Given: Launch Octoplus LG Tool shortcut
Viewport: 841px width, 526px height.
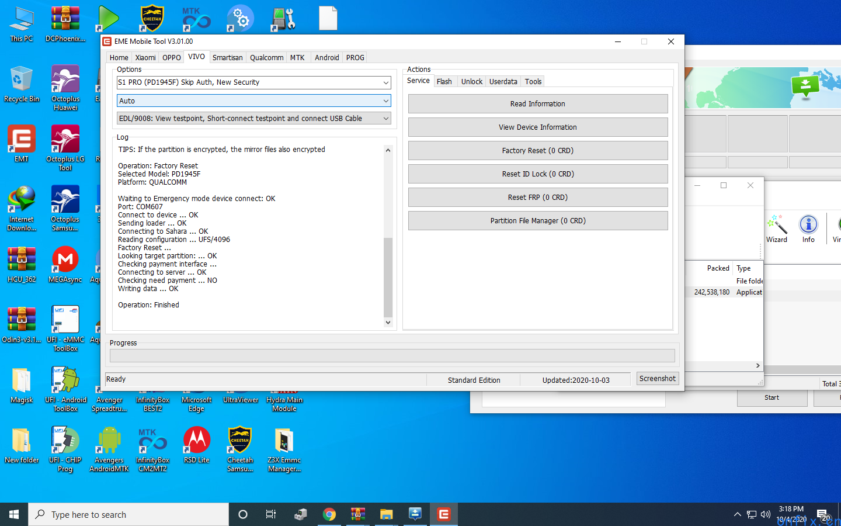Looking at the screenshot, I should click(x=65, y=148).
